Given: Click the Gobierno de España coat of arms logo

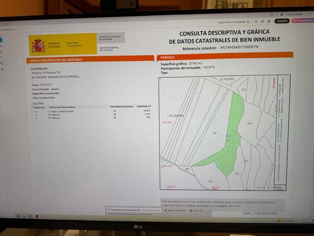Looking at the screenshot, I should 38,45.
